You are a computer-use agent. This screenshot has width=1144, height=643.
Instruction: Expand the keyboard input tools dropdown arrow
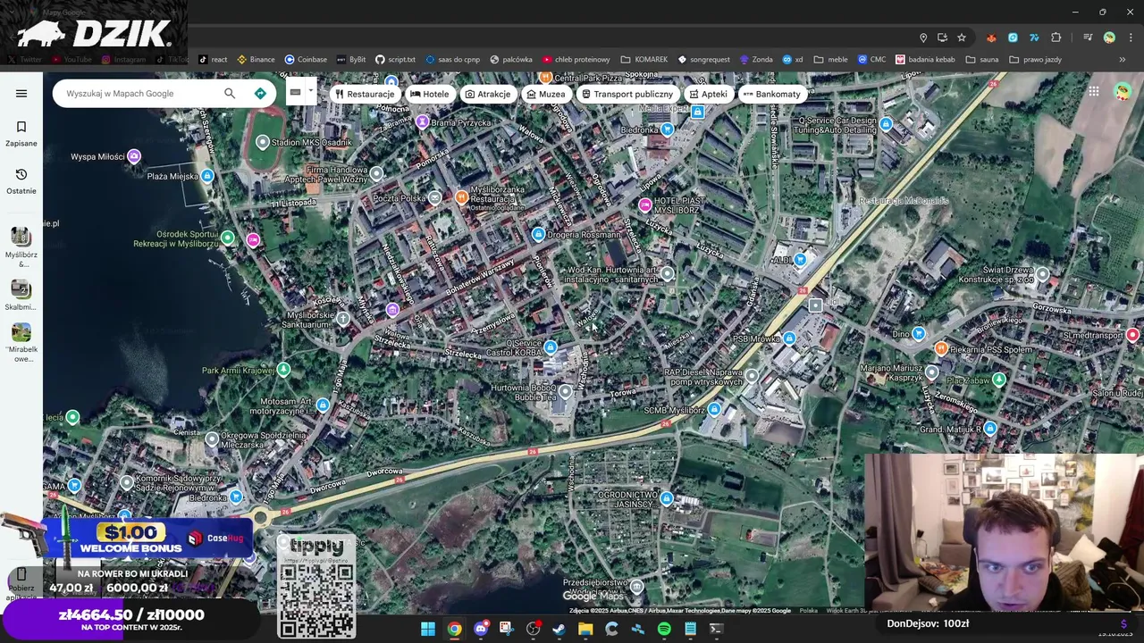[311, 91]
